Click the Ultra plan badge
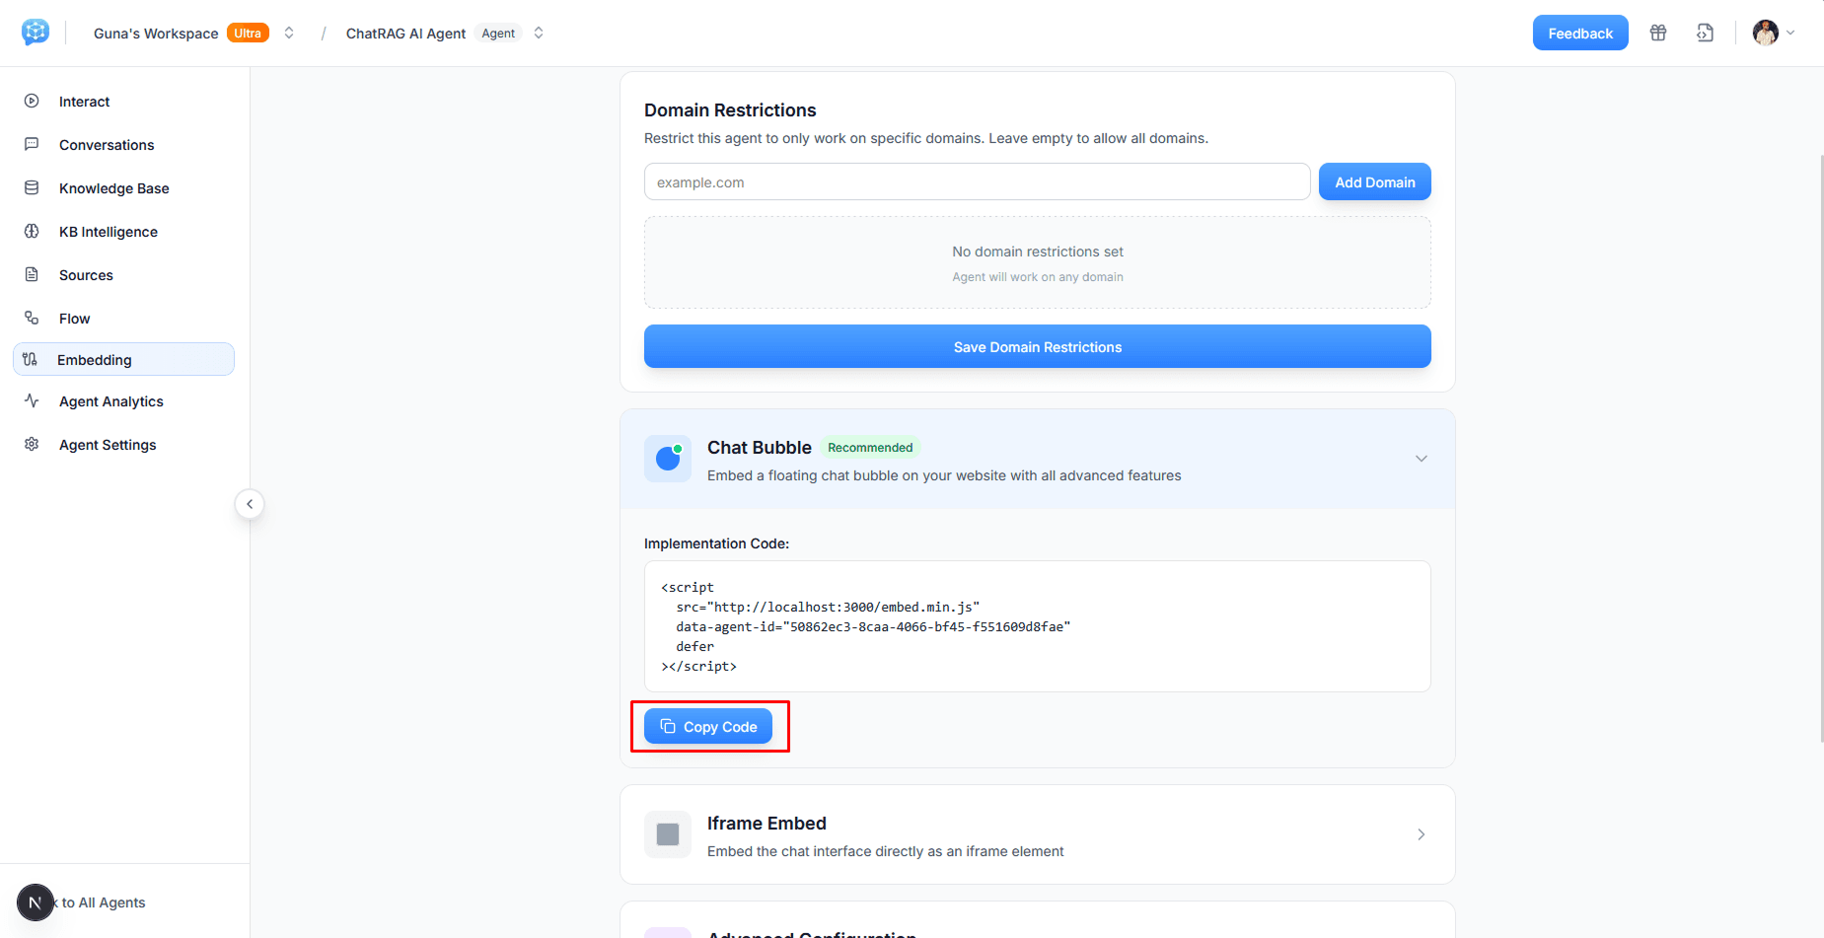Screen dimensions: 1824x938 pyautogui.click(x=248, y=33)
